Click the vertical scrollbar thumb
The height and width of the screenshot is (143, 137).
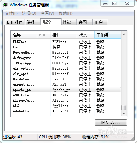coord(124,108)
